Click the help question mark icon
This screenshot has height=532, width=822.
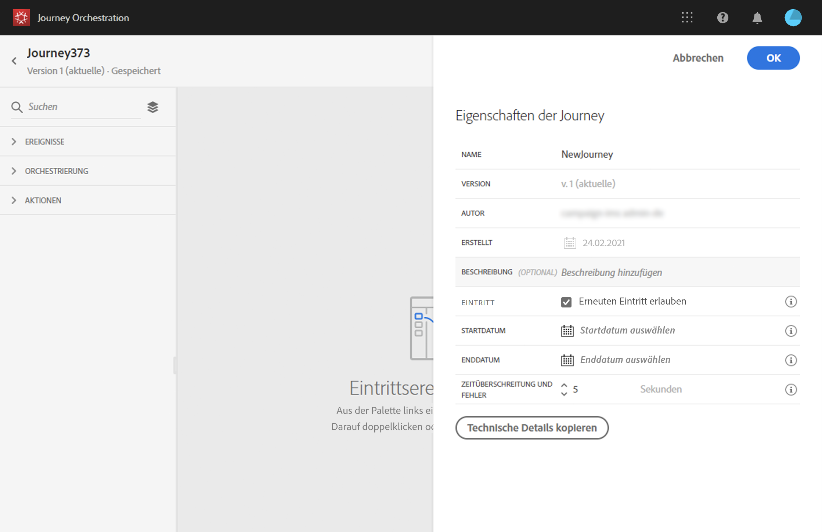tap(722, 18)
